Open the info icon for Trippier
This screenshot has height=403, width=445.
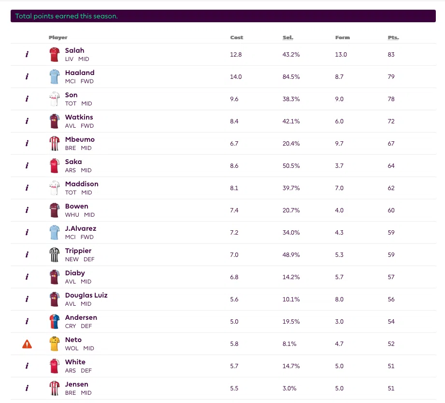click(x=27, y=254)
